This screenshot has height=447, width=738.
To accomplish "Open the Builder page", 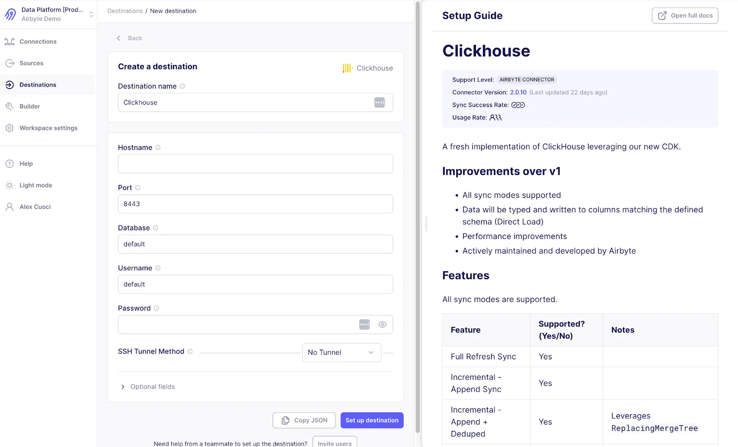I will tap(30, 107).
